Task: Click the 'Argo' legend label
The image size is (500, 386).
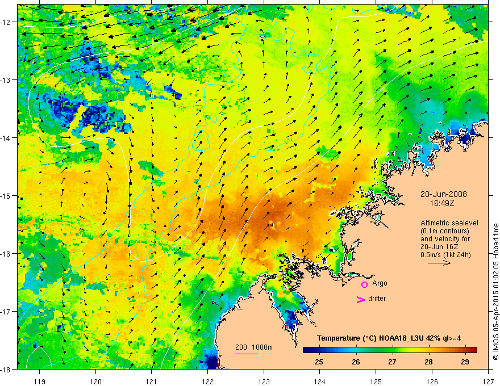Action: 380,283
